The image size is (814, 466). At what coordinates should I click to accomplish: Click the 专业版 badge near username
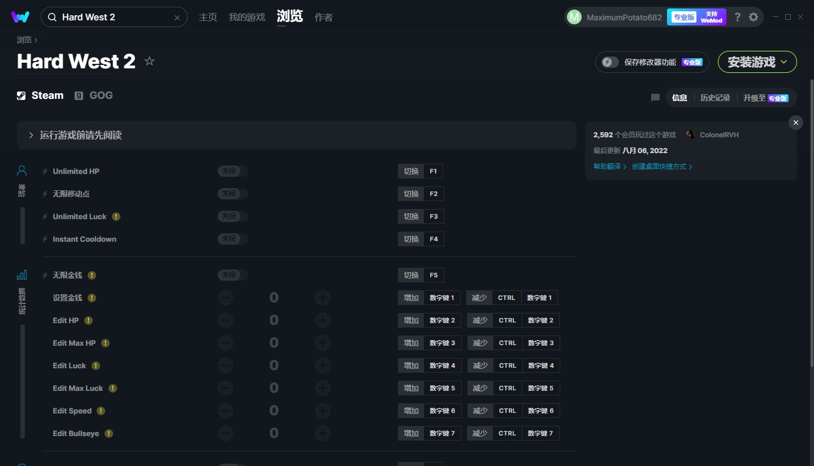(684, 17)
